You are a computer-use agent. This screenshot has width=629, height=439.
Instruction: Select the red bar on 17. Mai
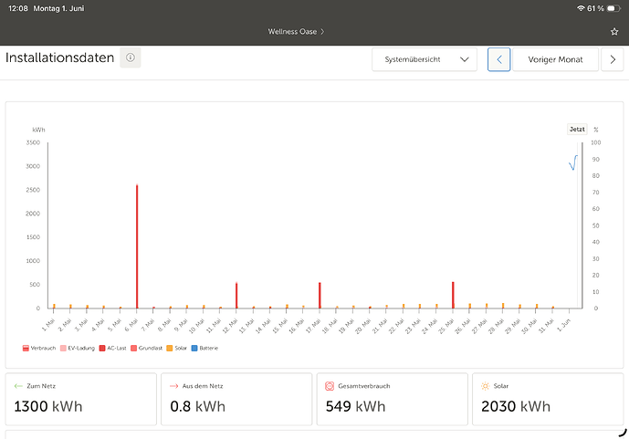click(320, 296)
